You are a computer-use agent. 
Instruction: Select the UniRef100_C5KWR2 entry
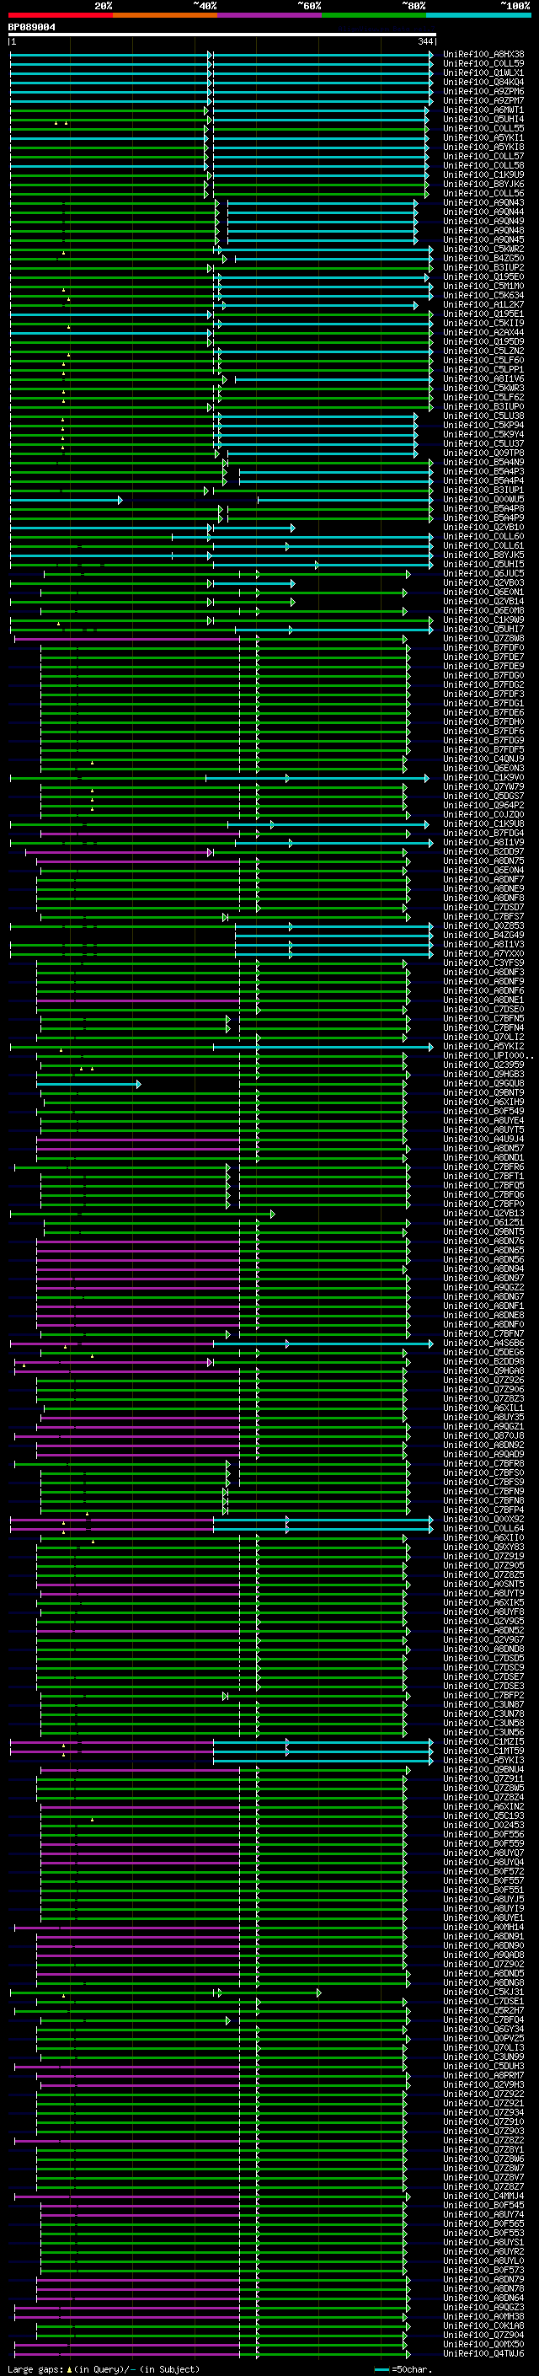[483, 249]
